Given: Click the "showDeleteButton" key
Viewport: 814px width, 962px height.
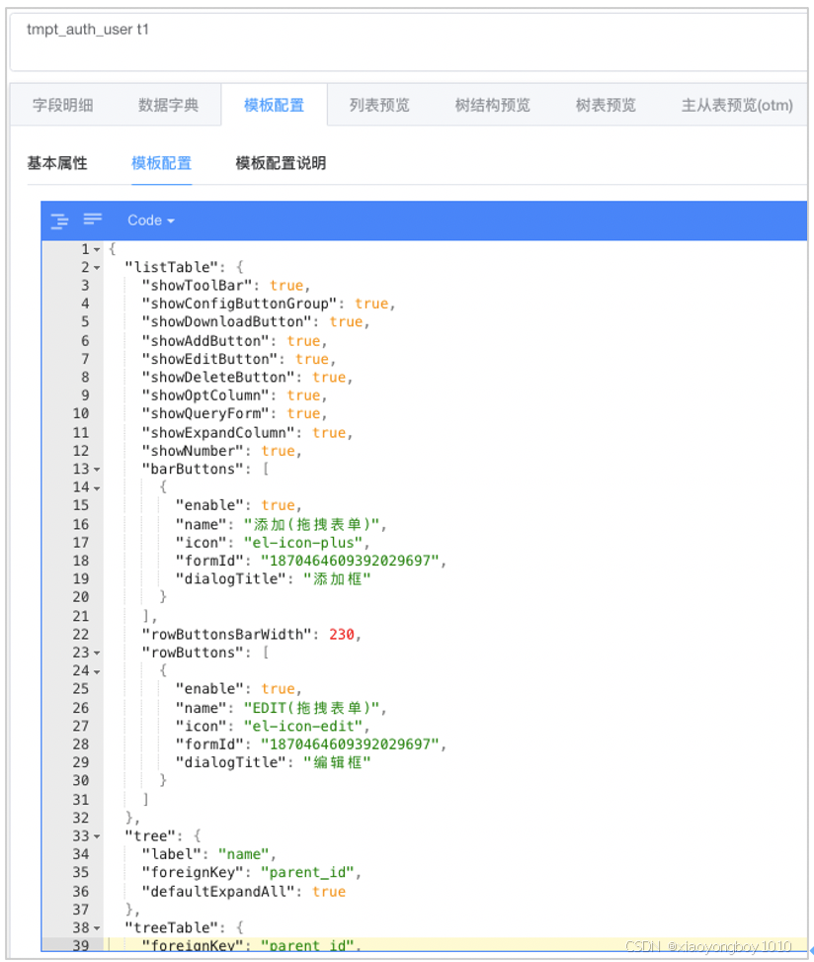Looking at the screenshot, I should tap(218, 378).
